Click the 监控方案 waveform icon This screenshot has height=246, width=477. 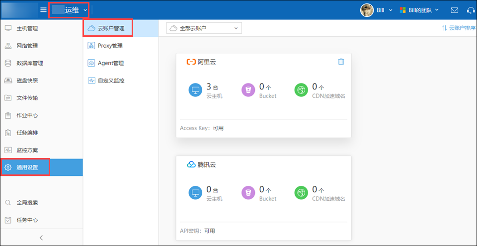[x=8, y=150]
